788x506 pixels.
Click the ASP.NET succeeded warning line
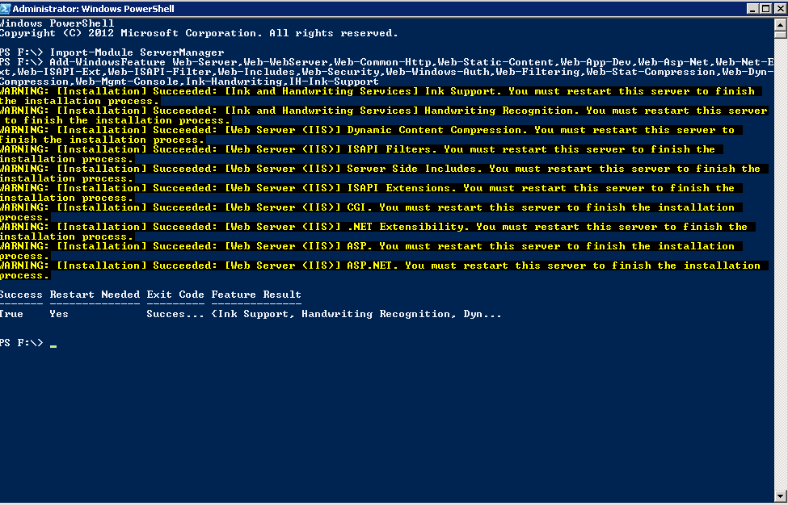pyautogui.click(x=380, y=266)
